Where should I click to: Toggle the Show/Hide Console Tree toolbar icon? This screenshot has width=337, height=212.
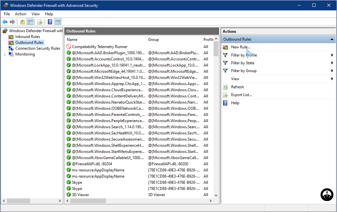30,22
